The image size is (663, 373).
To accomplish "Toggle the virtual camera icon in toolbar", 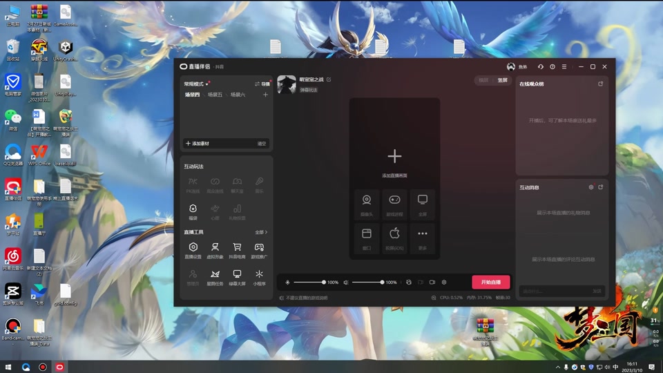I will pyautogui.click(x=421, y=282).
